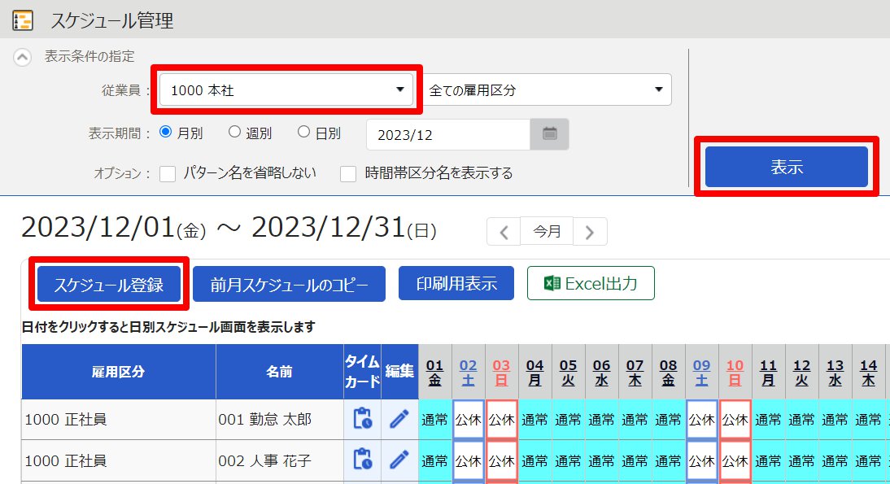Open daily schedule for 01 金

(x=434, y=373)
